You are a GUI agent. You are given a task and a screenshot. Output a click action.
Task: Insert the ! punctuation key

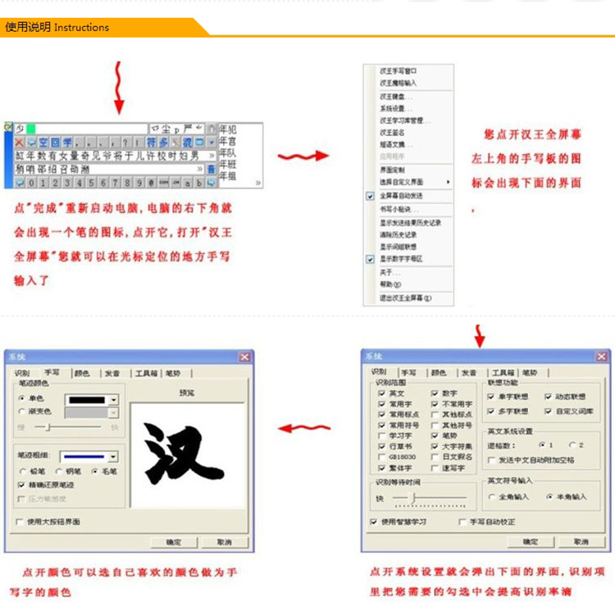tap(137, 143)
